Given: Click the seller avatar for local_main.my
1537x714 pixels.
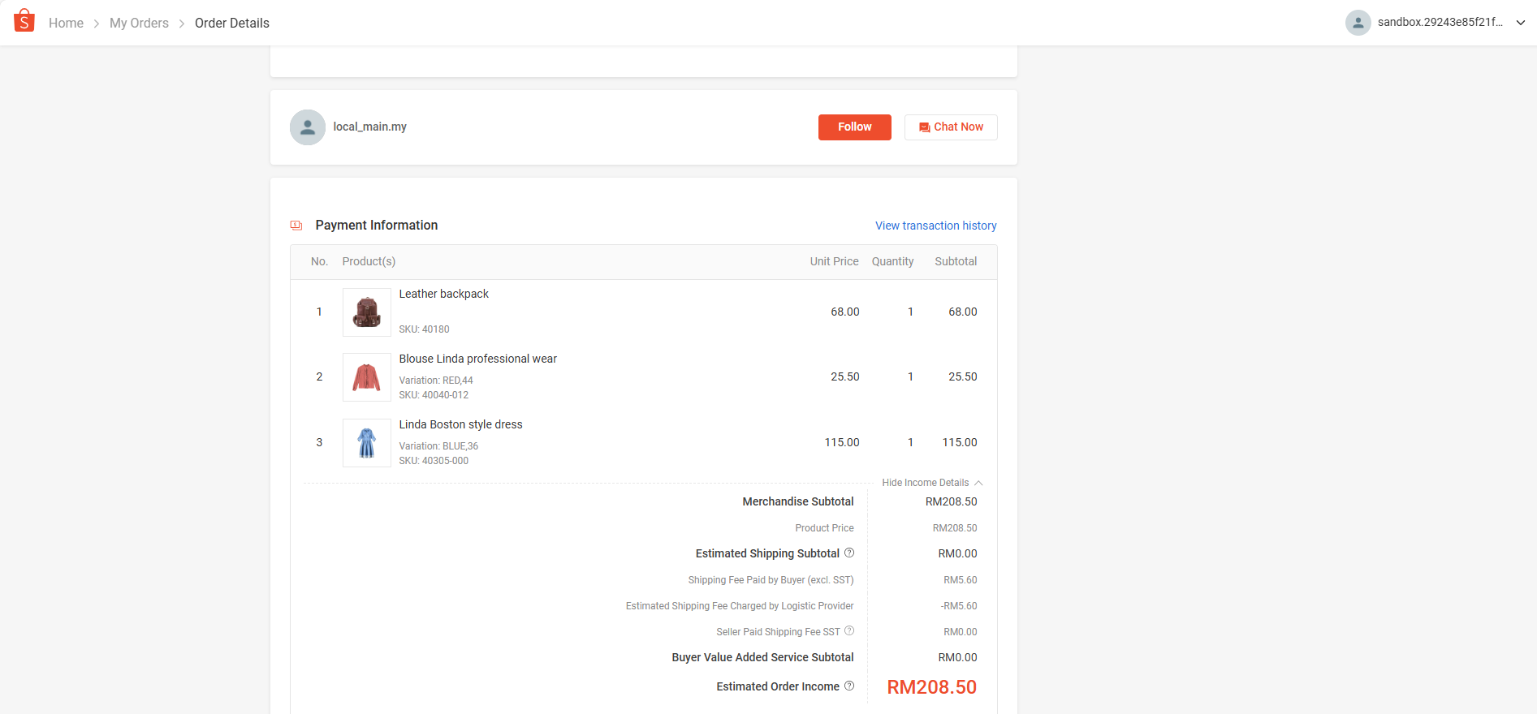Looking at the screenshot, I should click(308, 127).
